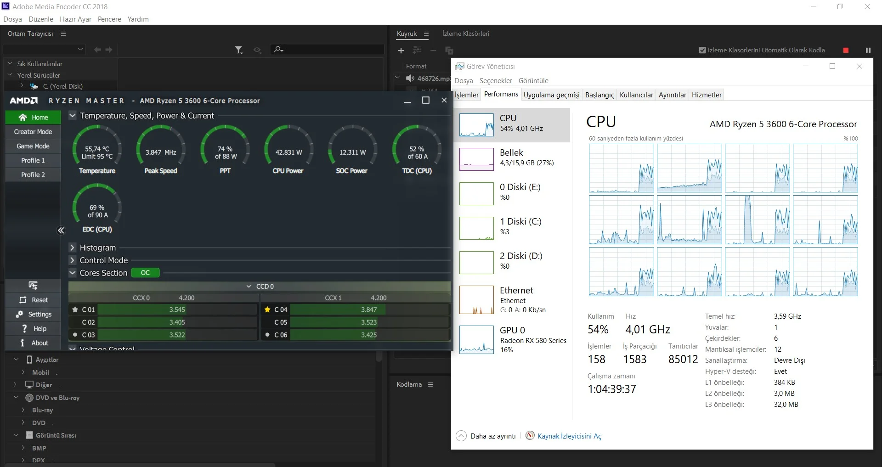The height and width of the screenshot is (467, 882).
Task: Toggle İzleme Klasörlerini Otomatik Olarak Kodla checkbox
Action: pos(702,50)
